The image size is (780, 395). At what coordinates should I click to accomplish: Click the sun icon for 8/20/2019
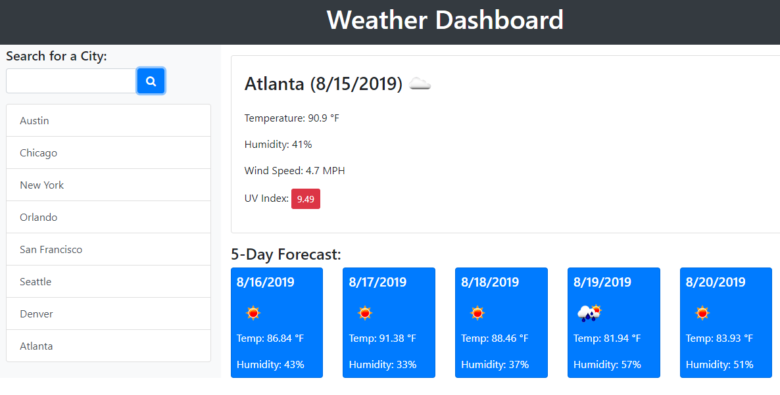click(702, 313)
